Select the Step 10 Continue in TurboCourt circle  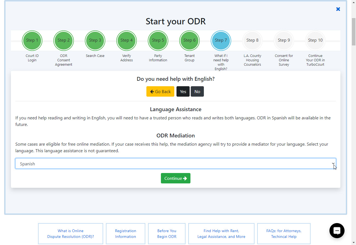pyautogui.click(x=315, y=40)
